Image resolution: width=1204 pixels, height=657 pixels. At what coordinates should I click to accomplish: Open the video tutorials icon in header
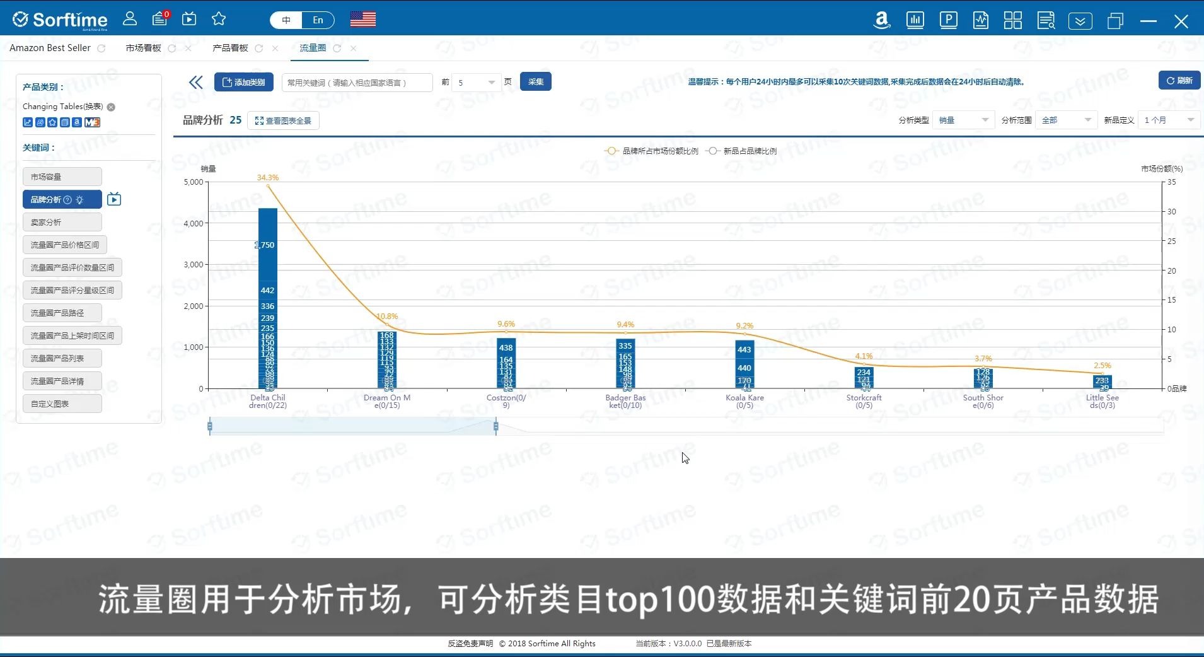click(189, 19)
